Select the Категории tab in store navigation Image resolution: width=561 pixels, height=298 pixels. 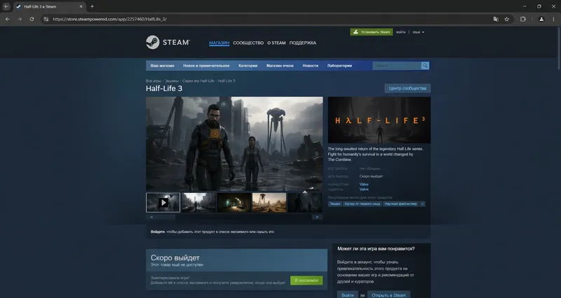[x=248, y=66]
